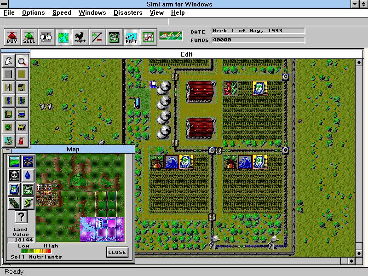The image size is (368, 276).
Task: Click the upper red barn in Edit view
Action: pyautogui.click(x=201, y=91)
